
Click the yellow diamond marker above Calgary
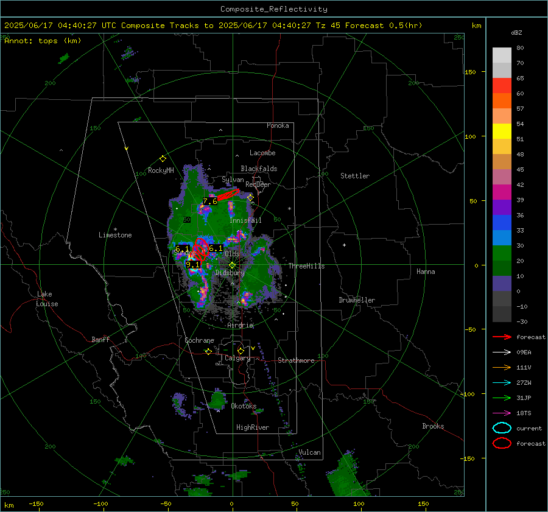[x=241, y=351]
